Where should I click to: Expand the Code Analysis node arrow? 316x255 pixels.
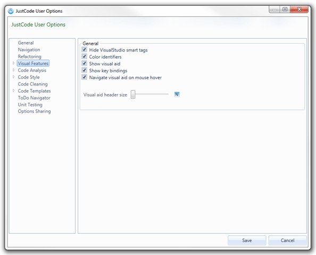tap(14, 70)
